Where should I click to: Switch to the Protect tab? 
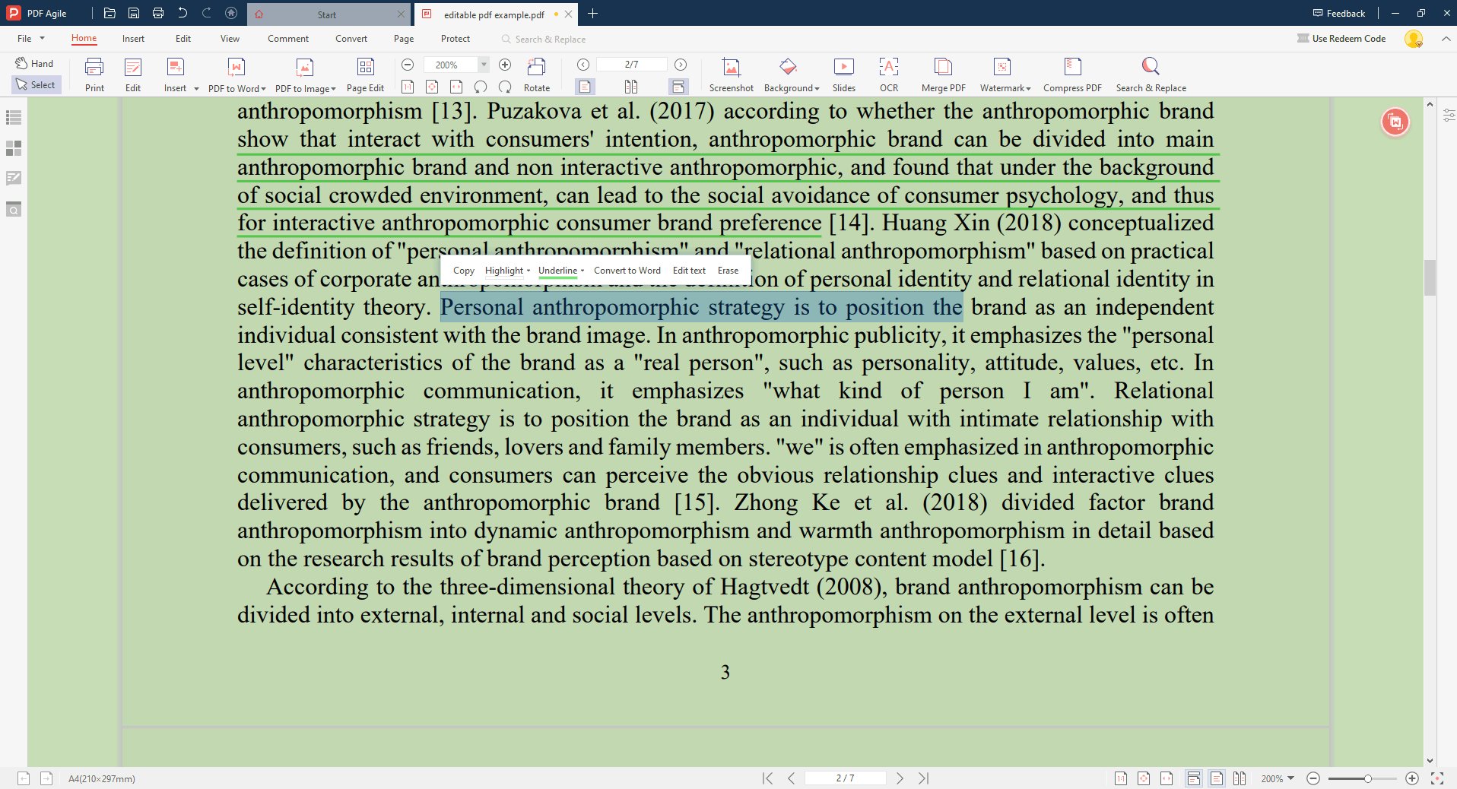click(x=456, y=39)
